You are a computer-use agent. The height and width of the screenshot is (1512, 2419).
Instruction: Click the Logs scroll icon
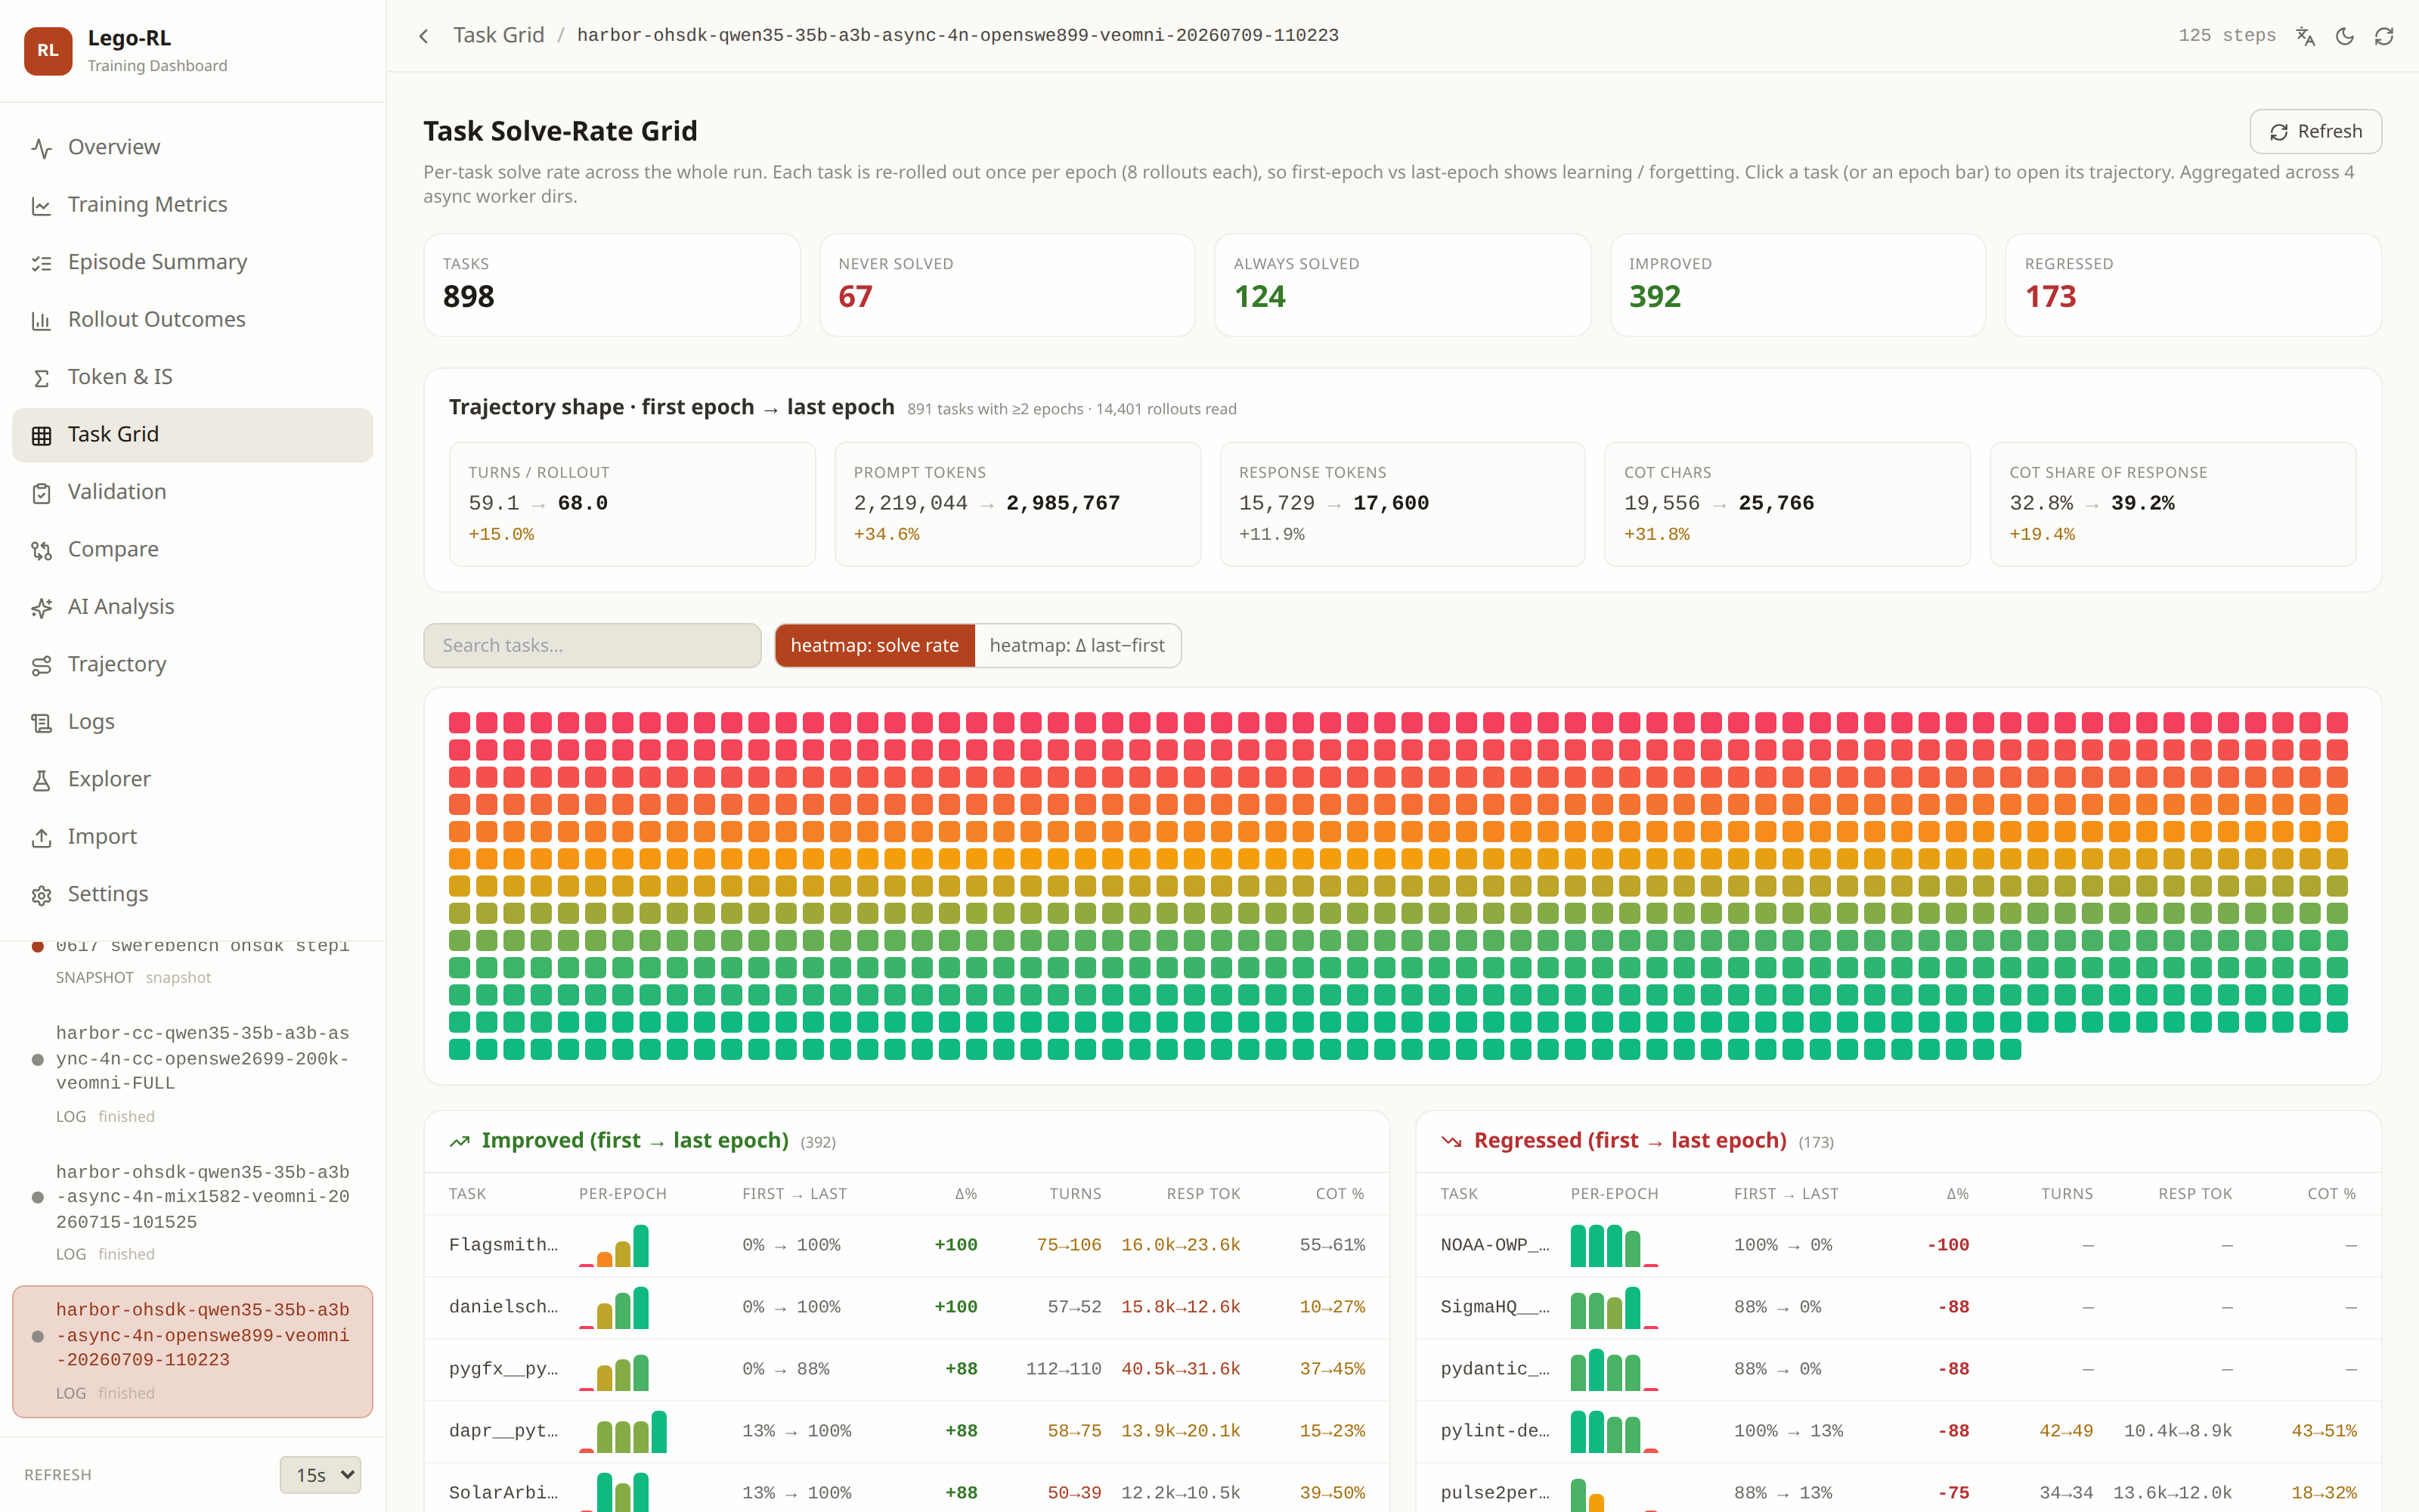(x=41, y=723)
